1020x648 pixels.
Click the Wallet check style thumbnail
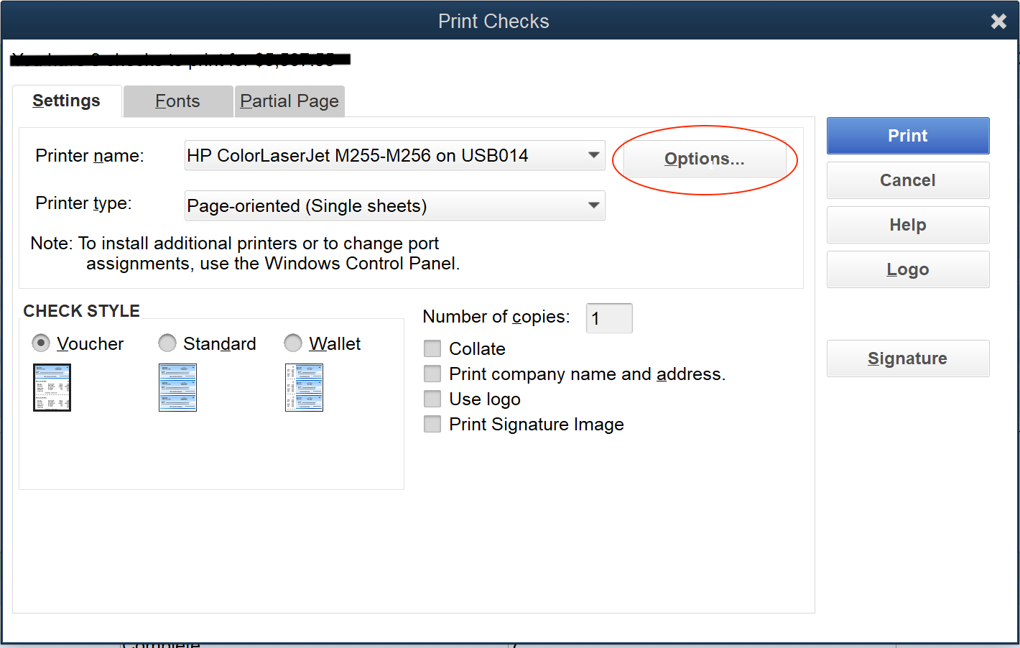(x=304, y=387)
